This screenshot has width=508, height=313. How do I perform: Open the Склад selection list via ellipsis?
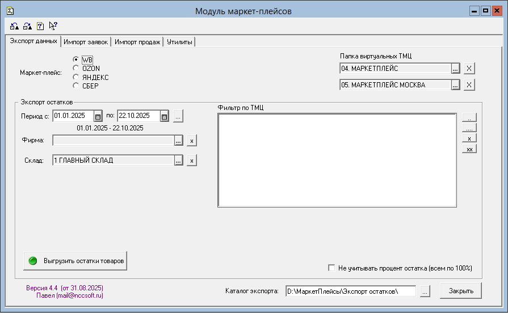(x=179, y=160)
